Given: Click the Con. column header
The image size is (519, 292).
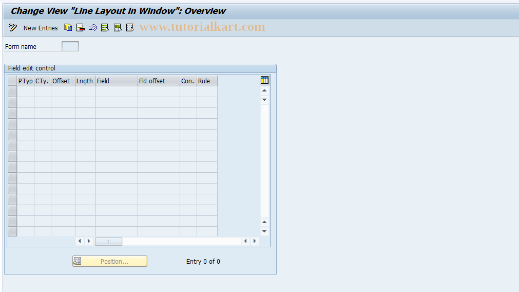Looking at the screenshot, I should click(x=188, y=81).
